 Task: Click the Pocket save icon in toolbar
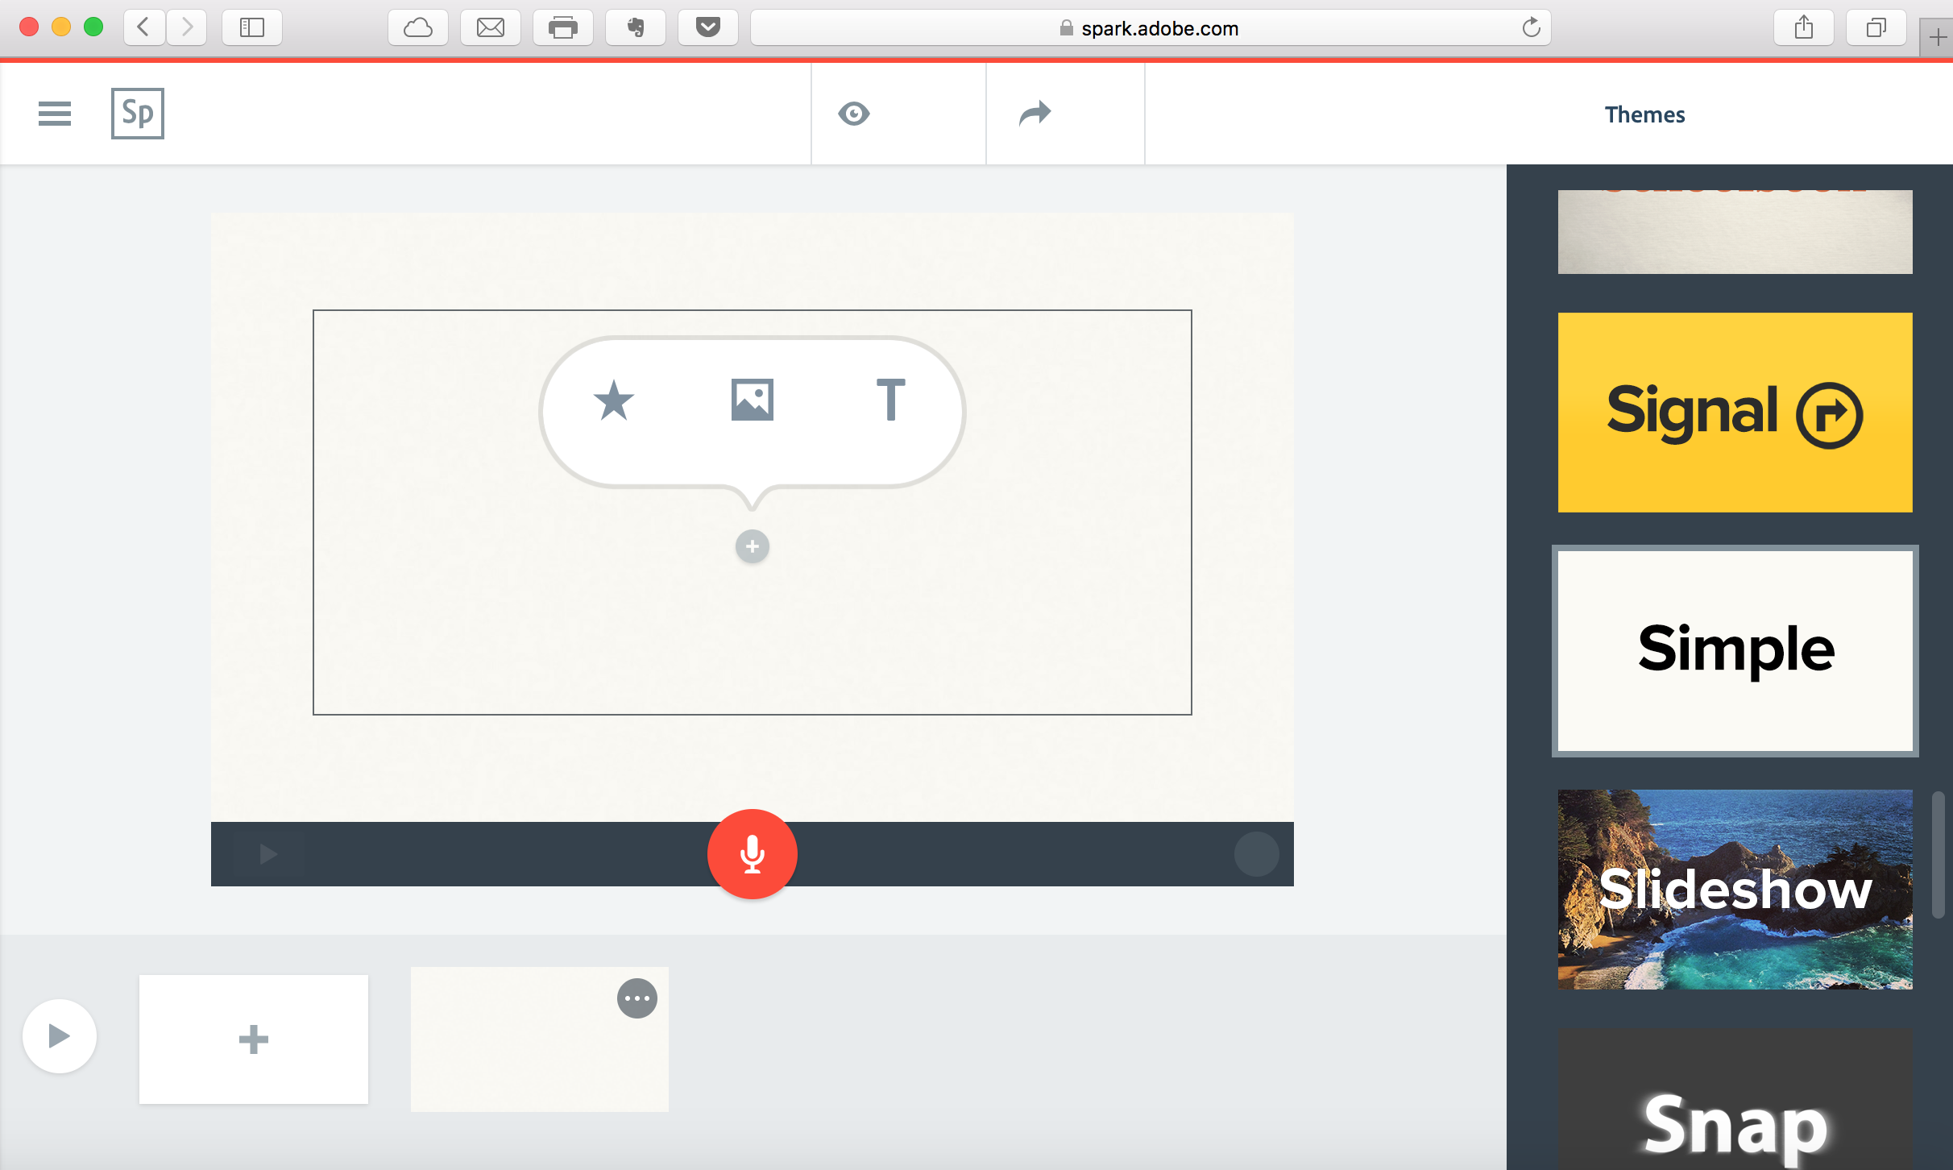(707, 28)
